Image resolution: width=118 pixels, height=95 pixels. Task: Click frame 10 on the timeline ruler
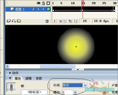tap(73, 3)
